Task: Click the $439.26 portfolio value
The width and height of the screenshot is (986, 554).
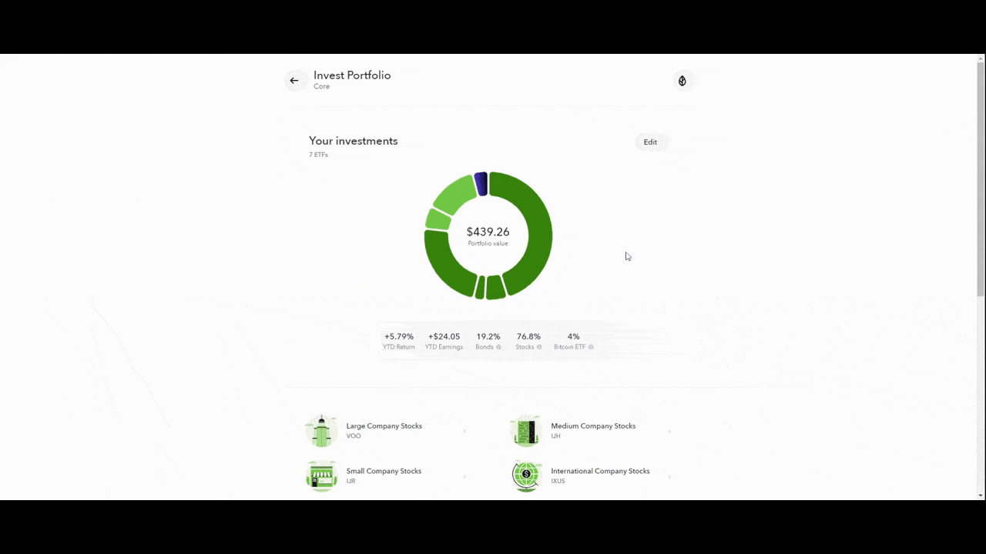Action: [488, 232]
